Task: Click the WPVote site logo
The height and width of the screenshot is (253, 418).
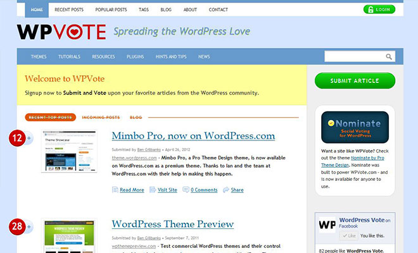Action: (61, 32)
